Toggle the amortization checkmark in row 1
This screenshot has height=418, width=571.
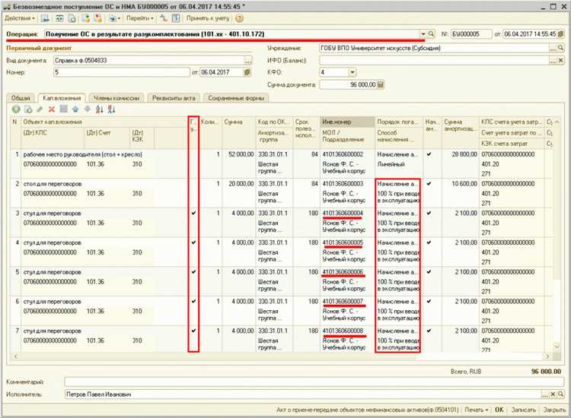coord(429,154)
